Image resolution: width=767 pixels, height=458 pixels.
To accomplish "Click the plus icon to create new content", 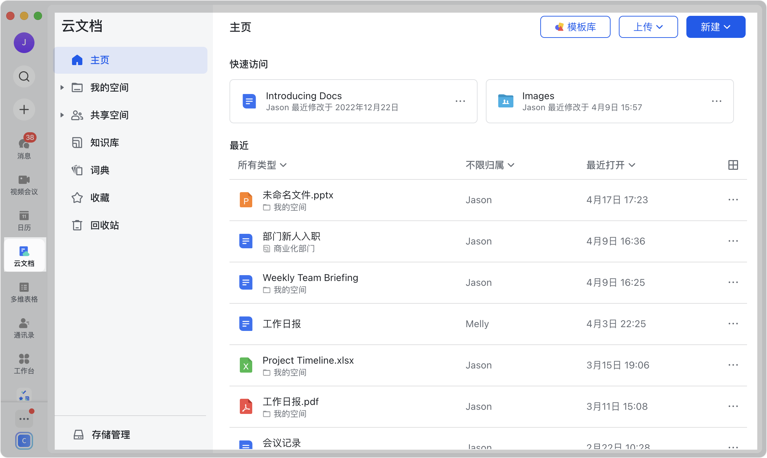I will (x=24, y=110).
